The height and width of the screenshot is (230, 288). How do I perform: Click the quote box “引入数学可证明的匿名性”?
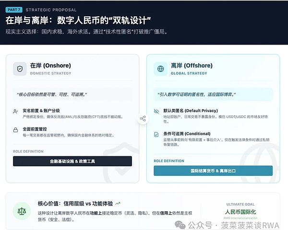(x=213, y=94)
